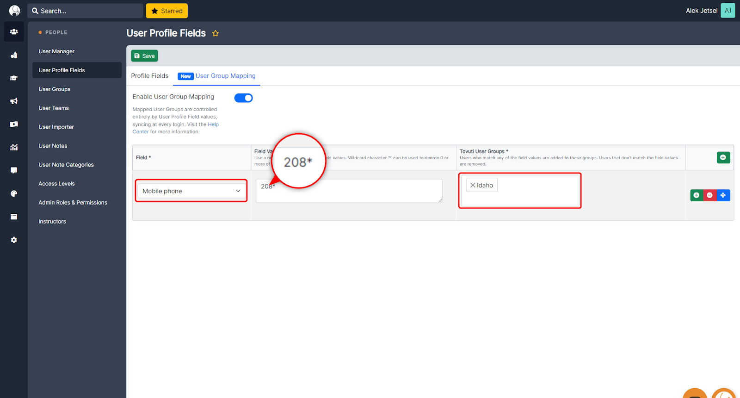
Task: Remove the Idaho tag via its X
Action: click(473, 185)
